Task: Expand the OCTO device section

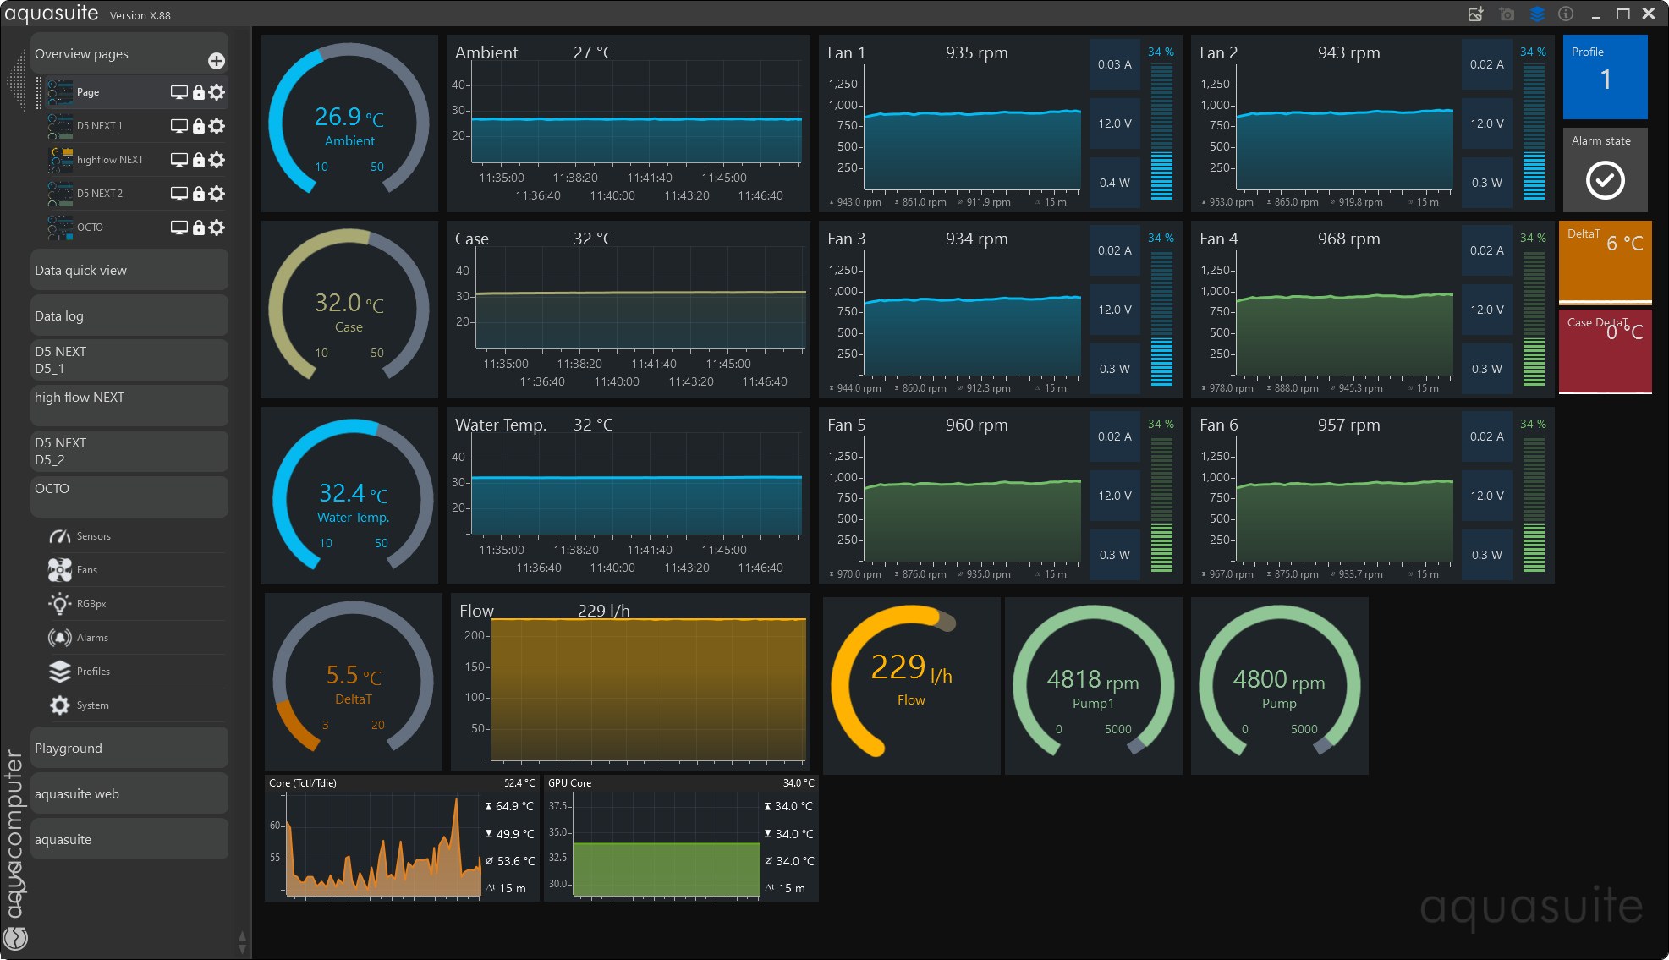Action: pos(129,497)
